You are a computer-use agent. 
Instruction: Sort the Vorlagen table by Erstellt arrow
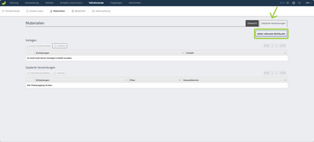click(285, 53)
